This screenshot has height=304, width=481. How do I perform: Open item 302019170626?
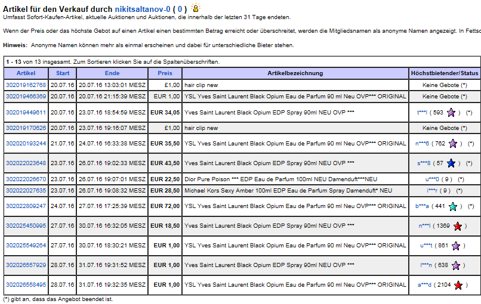pos(26,128)
